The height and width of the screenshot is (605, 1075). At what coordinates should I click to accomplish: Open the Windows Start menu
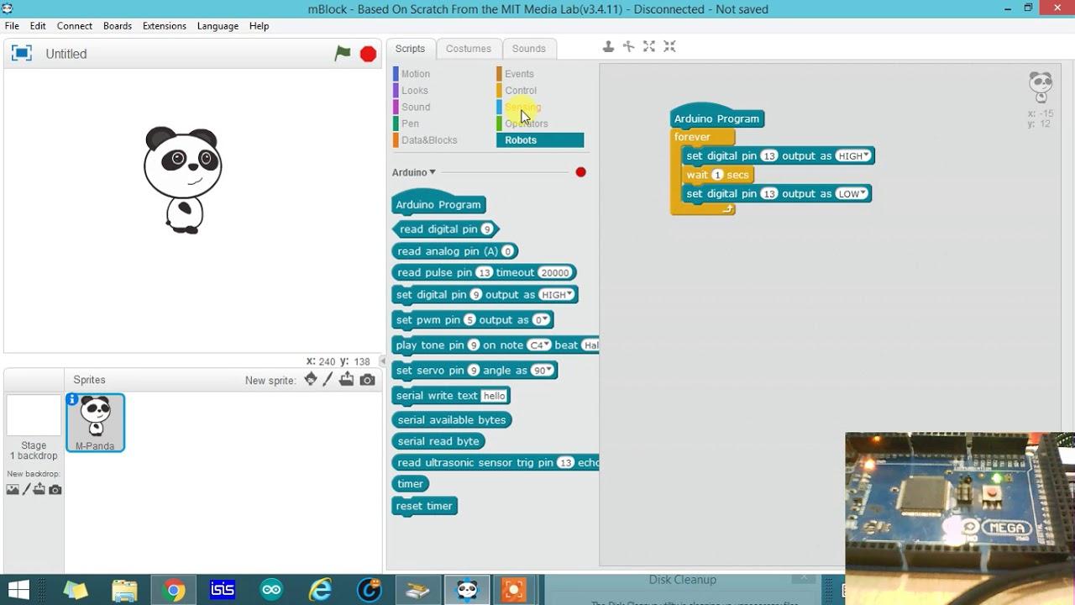pyautogui.click(x=18, y=590)
